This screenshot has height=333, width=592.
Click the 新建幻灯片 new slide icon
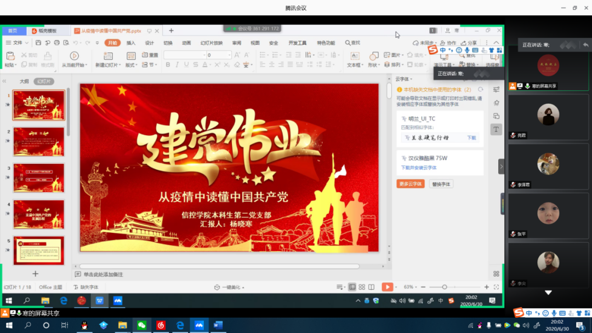[x=108, y=56]
